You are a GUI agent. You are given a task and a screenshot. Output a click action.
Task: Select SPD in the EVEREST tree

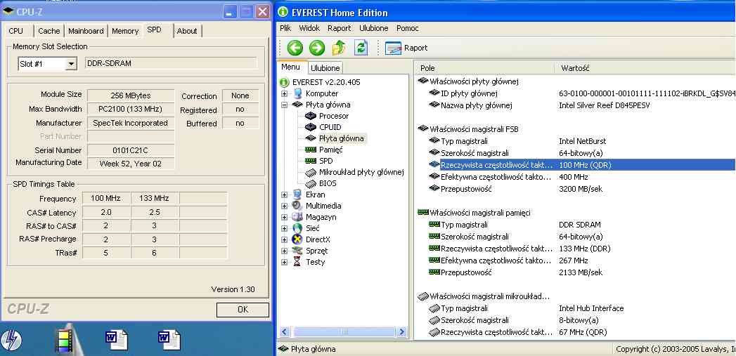[x=325, y=161]
